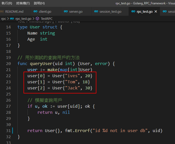This screenshot has height=144, width=175.
Task: Expand breadcrumb chevron after rpc_test.go
Action: [33, 19]
